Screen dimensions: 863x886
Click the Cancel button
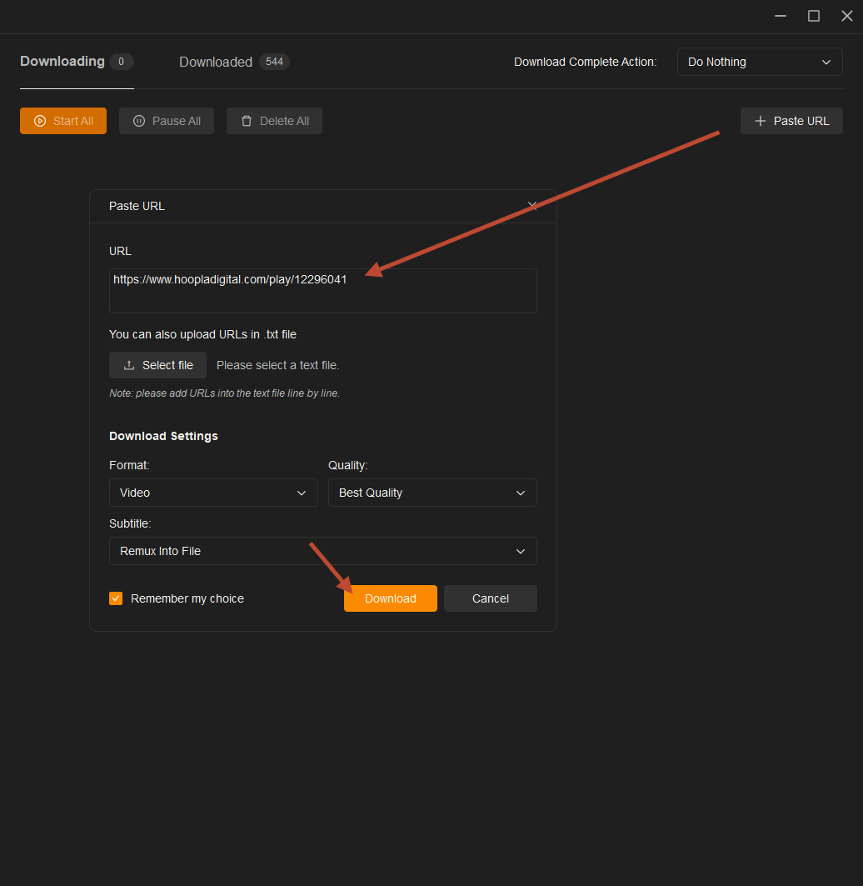[490, 598]
